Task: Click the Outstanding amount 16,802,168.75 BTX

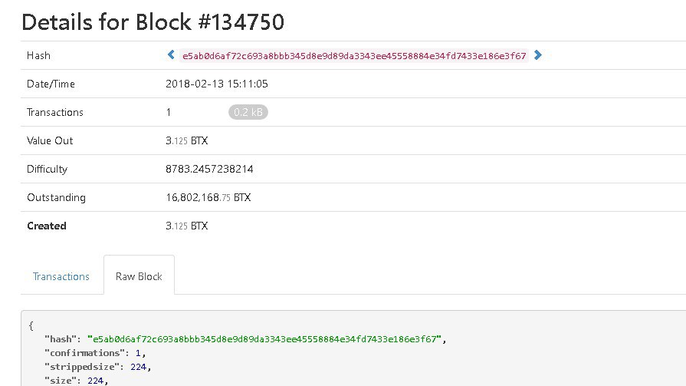Action: (x=208, y=197)
